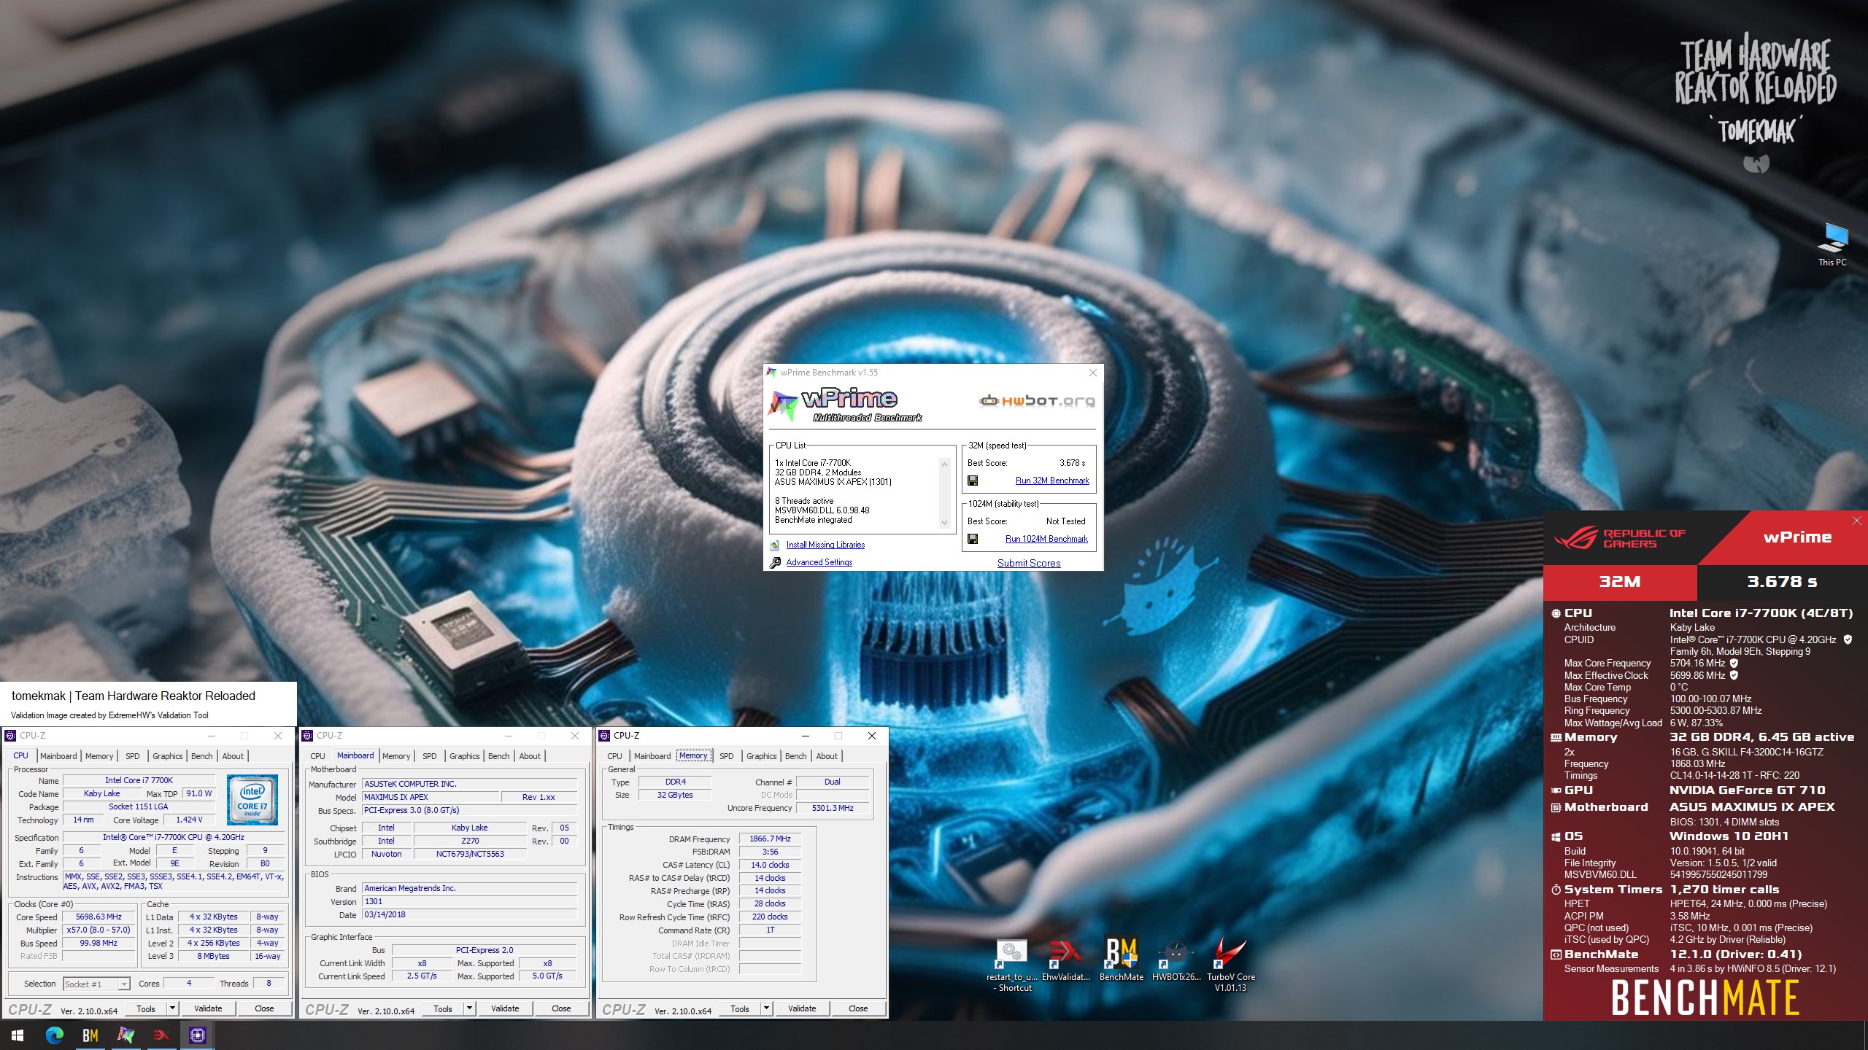Click the Core Voltage value 1.424 V
Screen dimensions: 1868x1050
(189, 820)
